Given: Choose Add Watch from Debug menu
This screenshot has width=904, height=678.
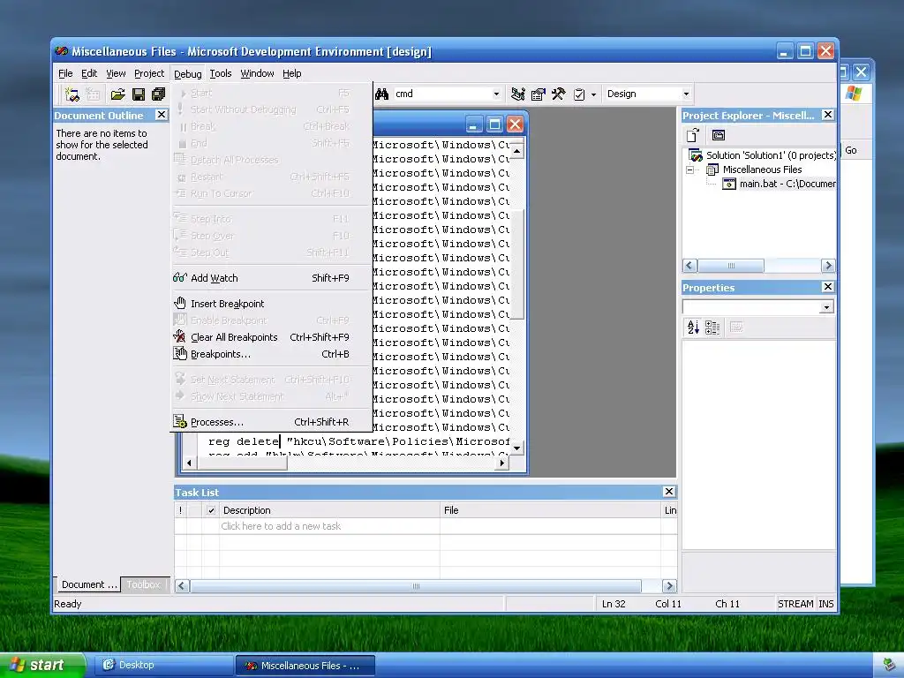Looking at the screenshot, I should pyautogui.click(x=271, y=278).
